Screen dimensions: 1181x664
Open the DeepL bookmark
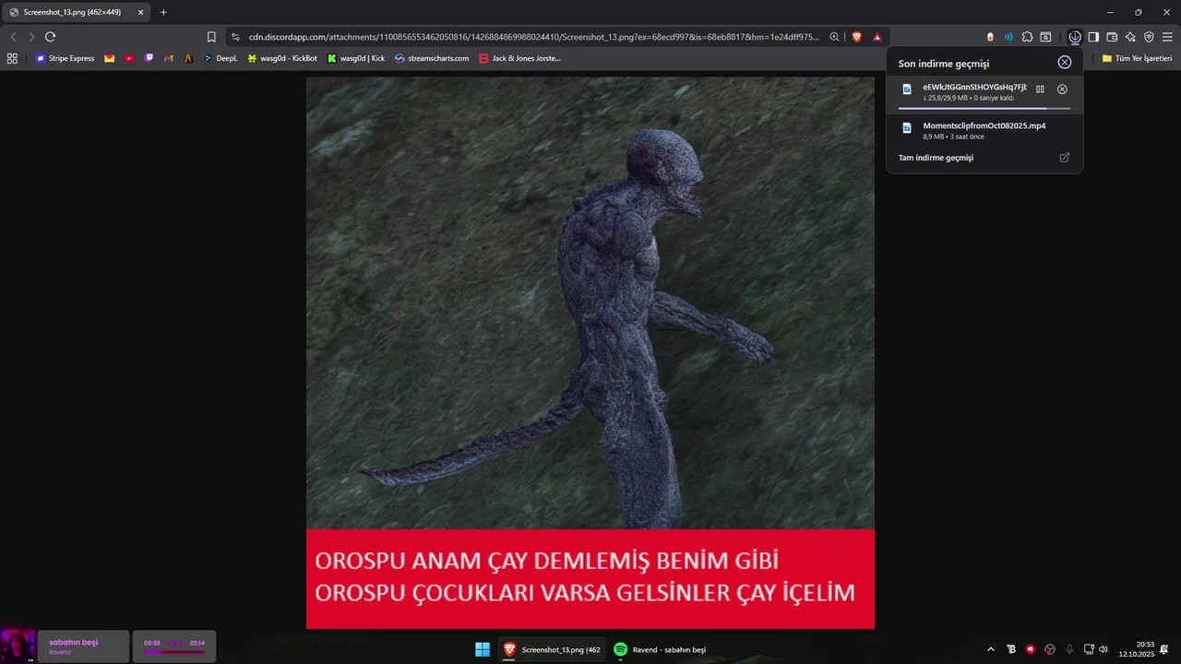coord(221,58)
